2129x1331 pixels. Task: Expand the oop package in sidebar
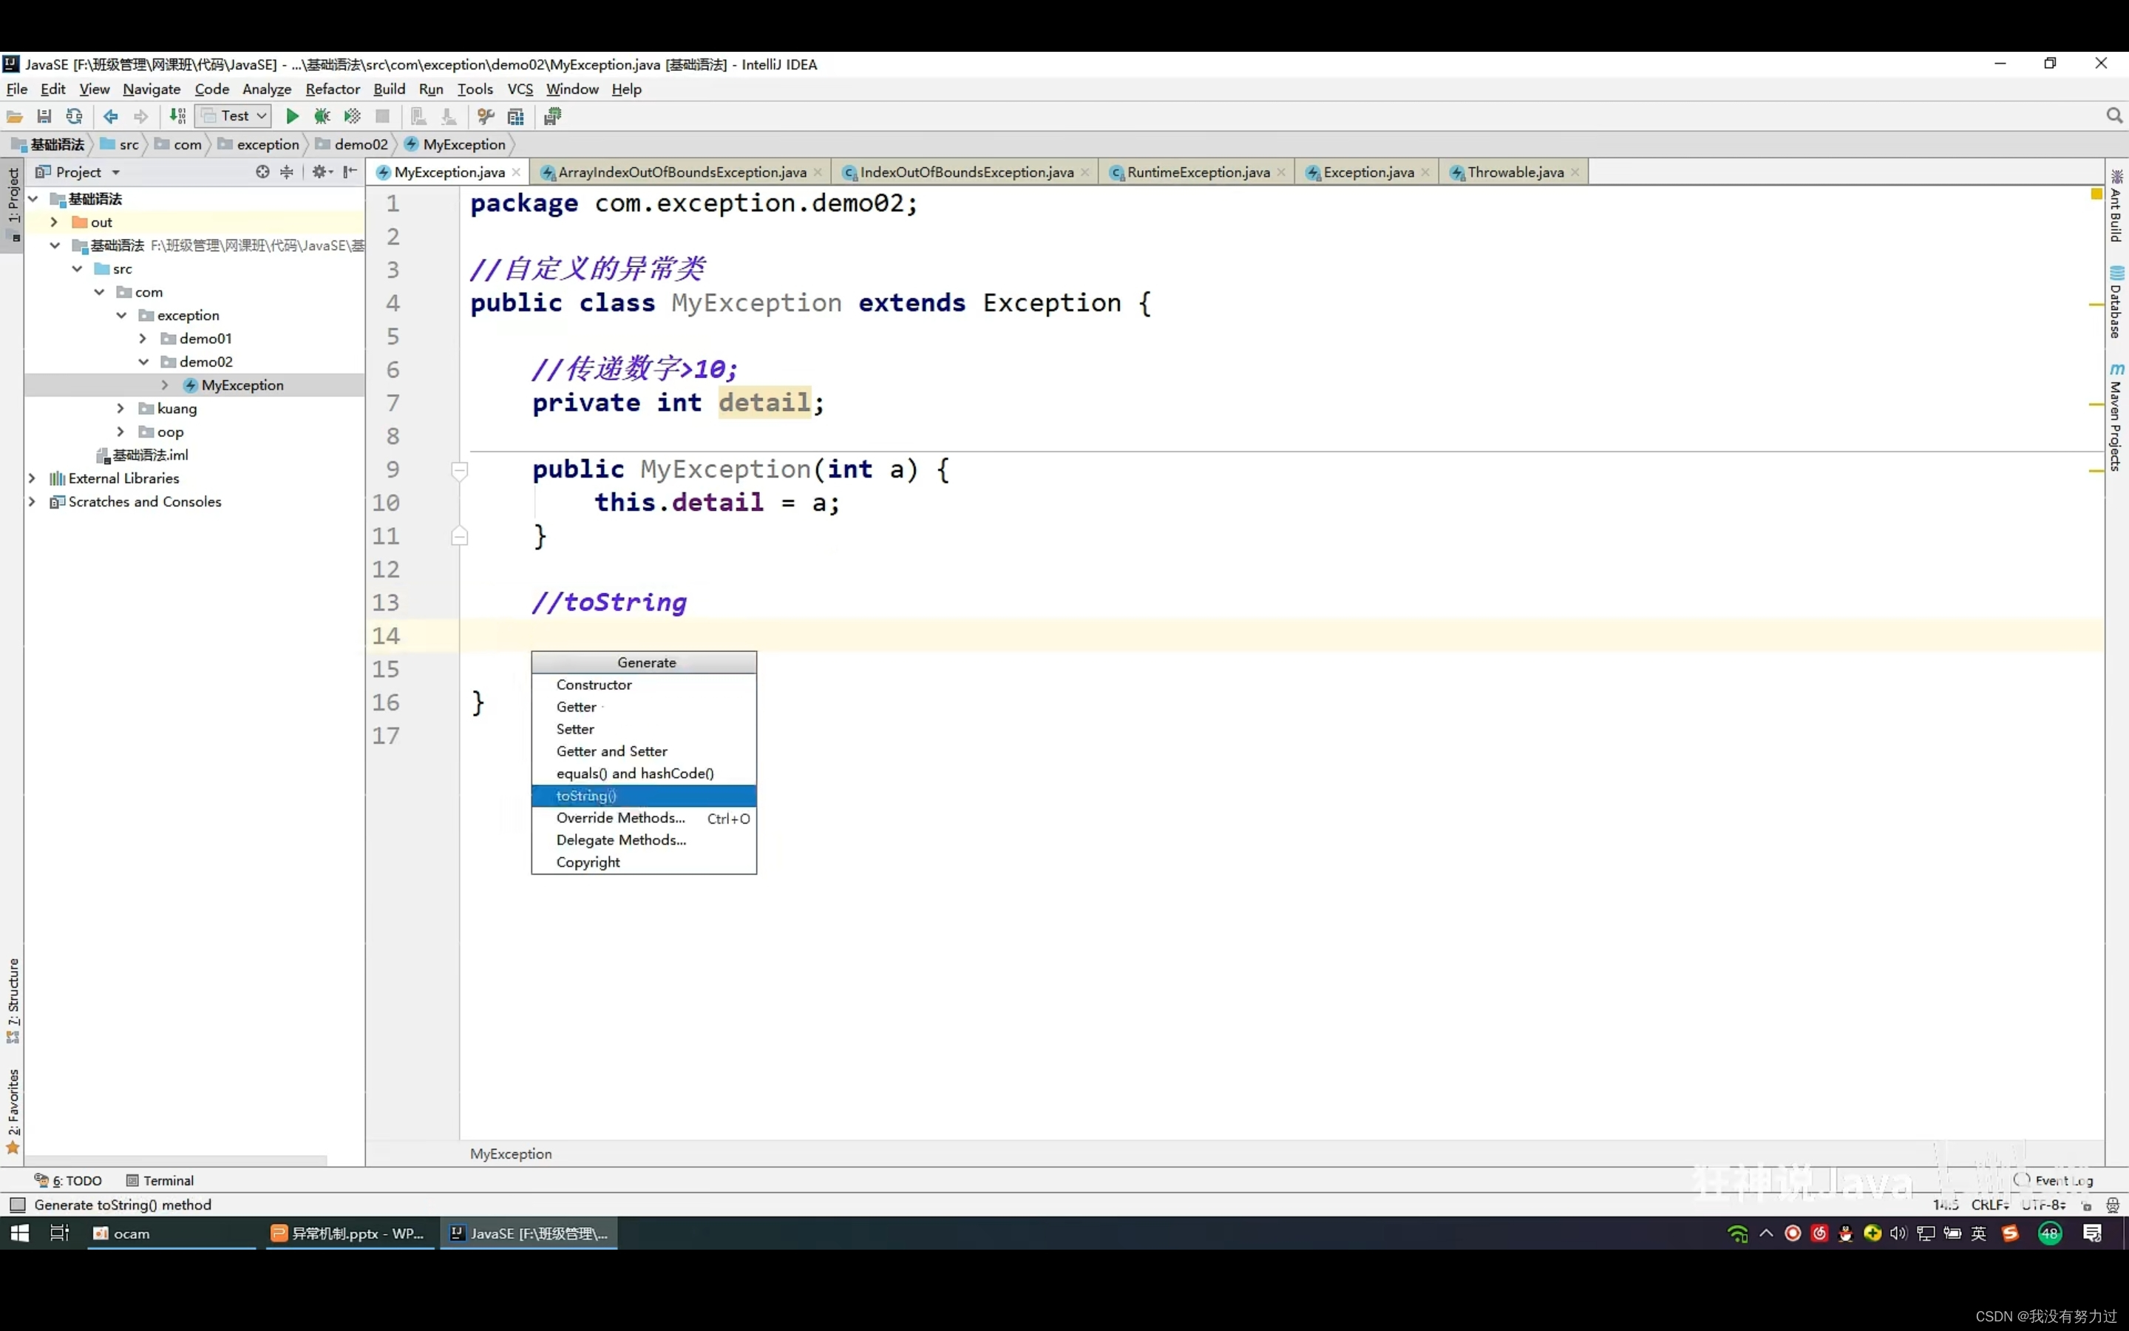[120, 431]
